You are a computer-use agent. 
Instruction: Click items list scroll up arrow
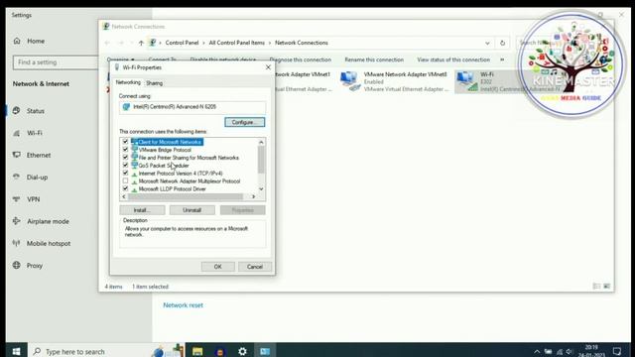coord(261,142)
